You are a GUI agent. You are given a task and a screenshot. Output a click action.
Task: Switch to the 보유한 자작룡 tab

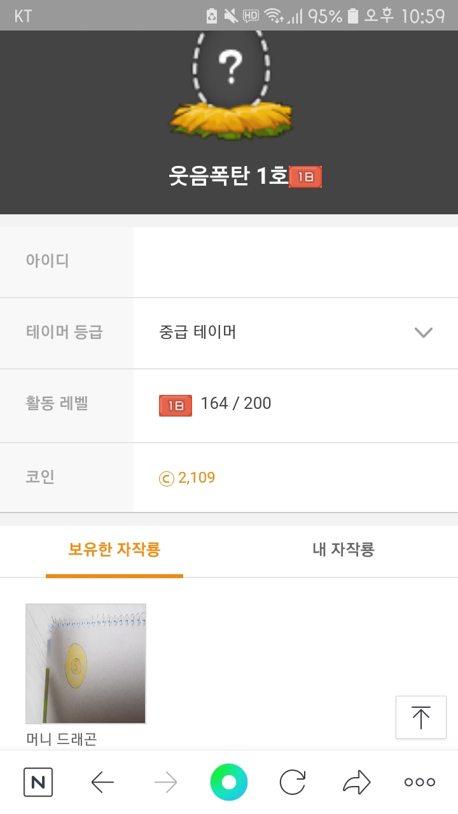tap(114, 549)
